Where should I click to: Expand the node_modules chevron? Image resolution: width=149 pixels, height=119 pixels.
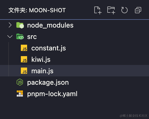[x=10, y=25]
